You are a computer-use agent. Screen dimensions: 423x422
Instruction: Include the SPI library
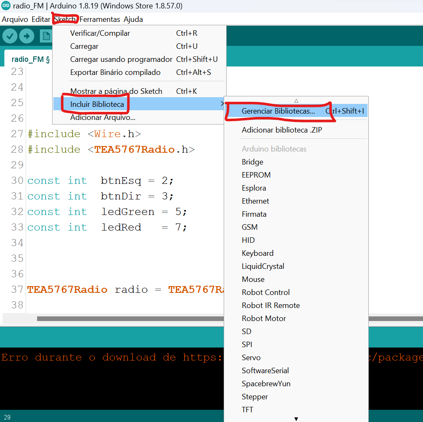click(296, 345)
